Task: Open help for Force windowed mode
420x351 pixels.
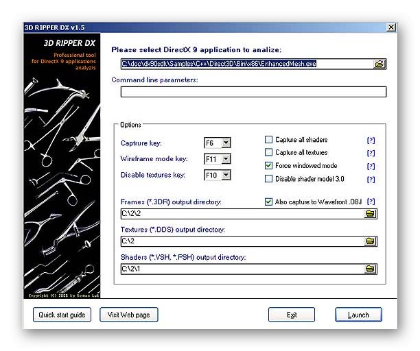Action: click(371, 166)
